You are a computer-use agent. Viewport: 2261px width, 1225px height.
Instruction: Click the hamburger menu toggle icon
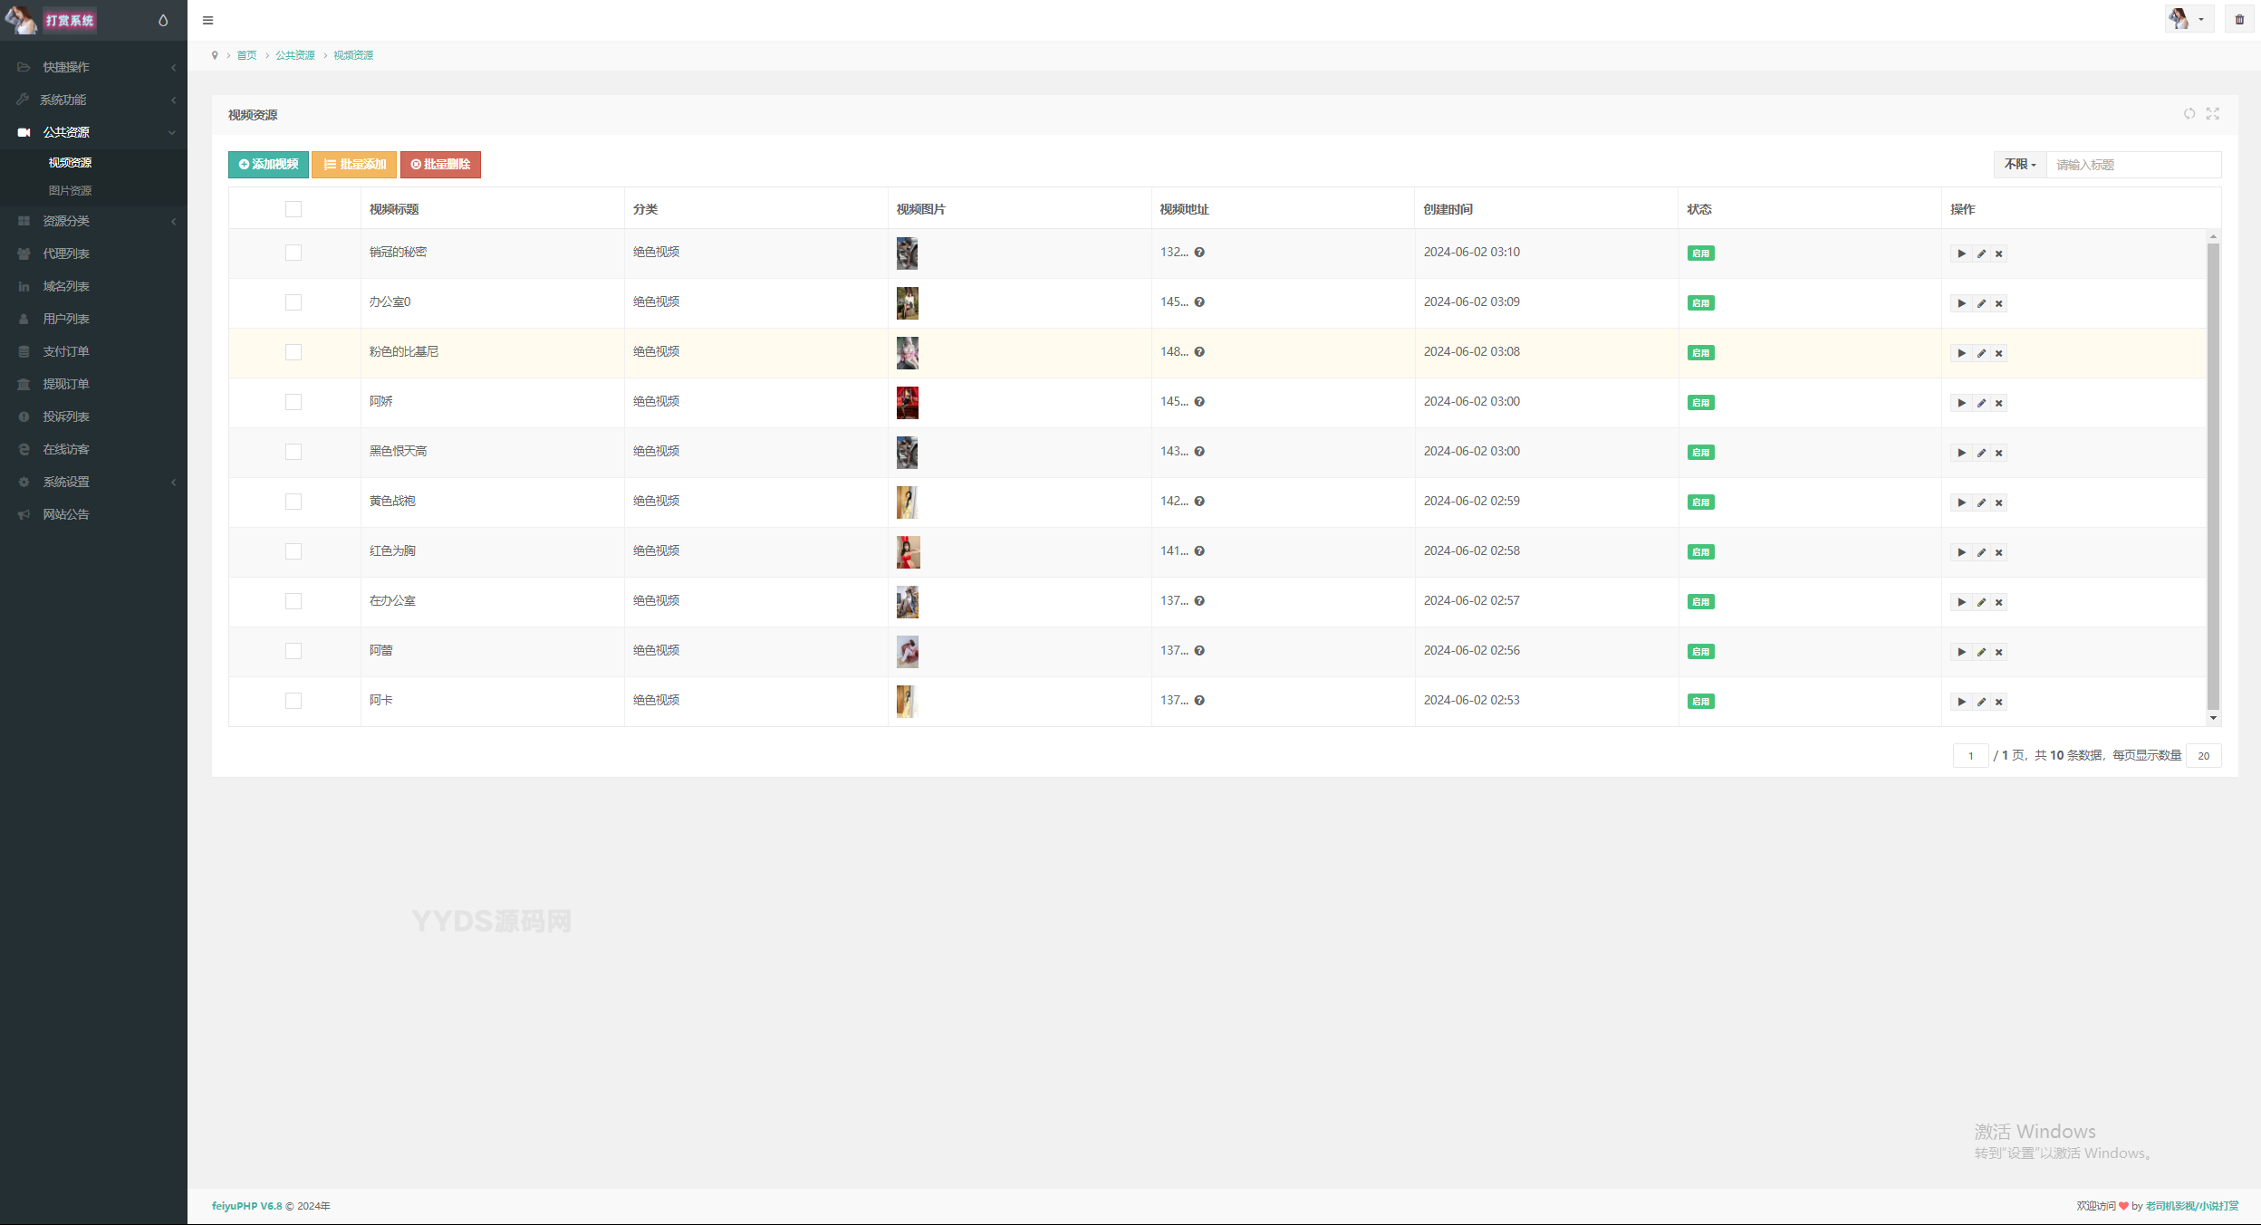[x=207, y=20]
